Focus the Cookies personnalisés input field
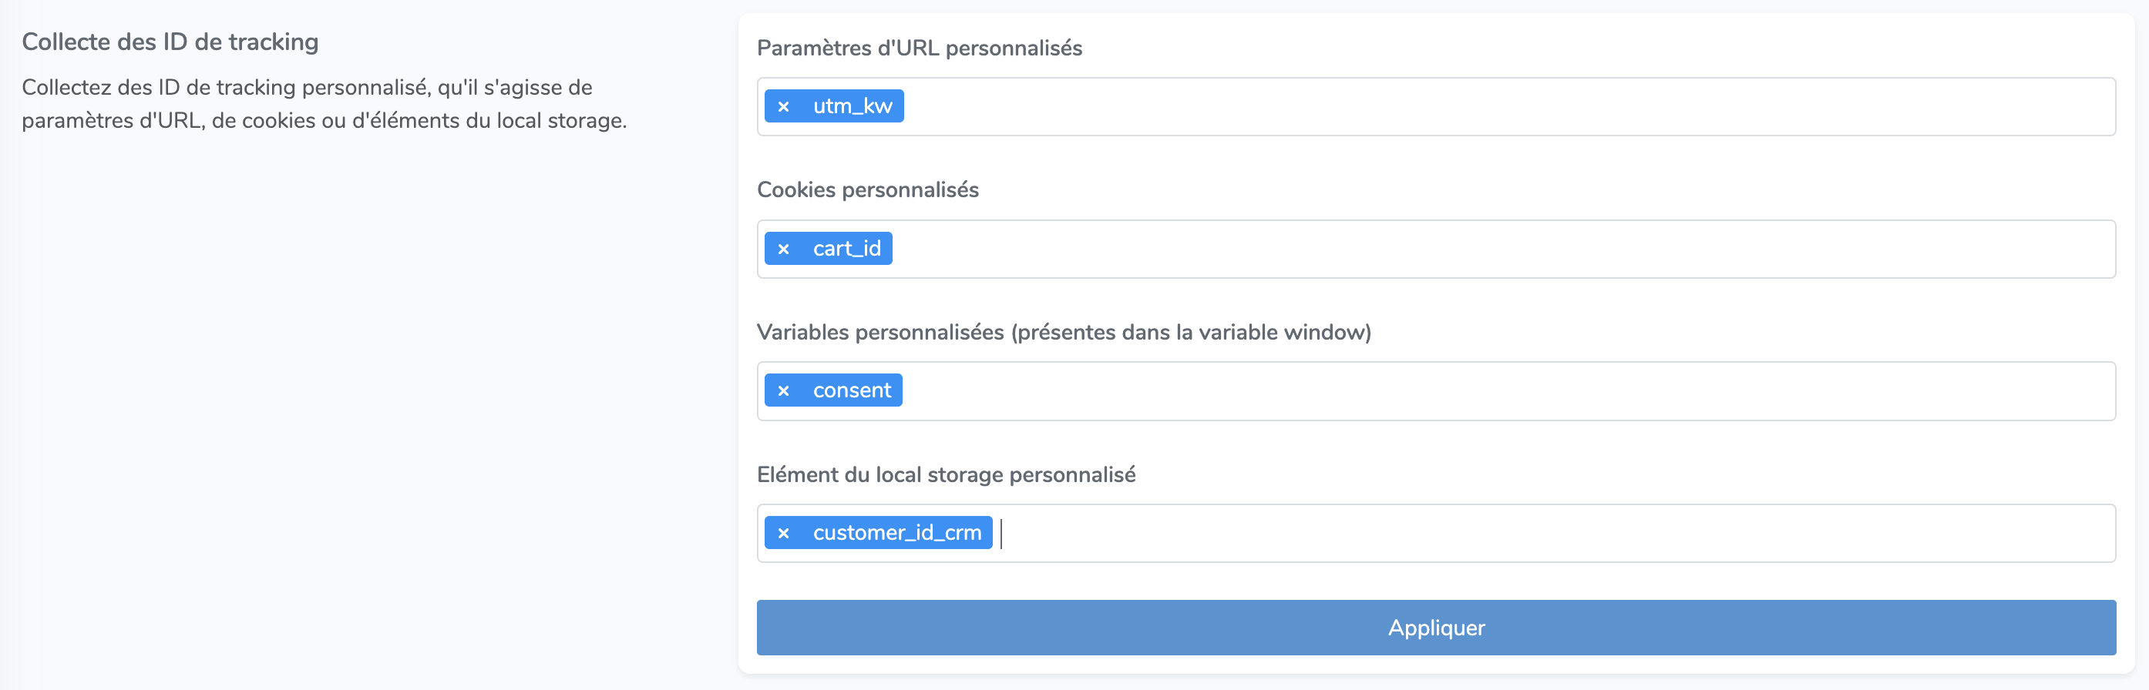This screenshot has width=2149, height=690. [x=1502, y=250]
